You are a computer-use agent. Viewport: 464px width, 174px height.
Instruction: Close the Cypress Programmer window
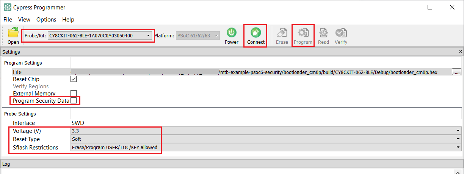coord(452,7)
